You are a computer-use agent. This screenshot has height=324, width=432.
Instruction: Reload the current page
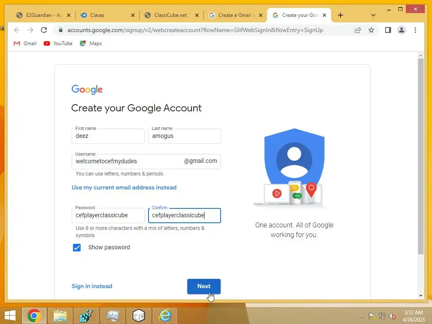[44, 30]
